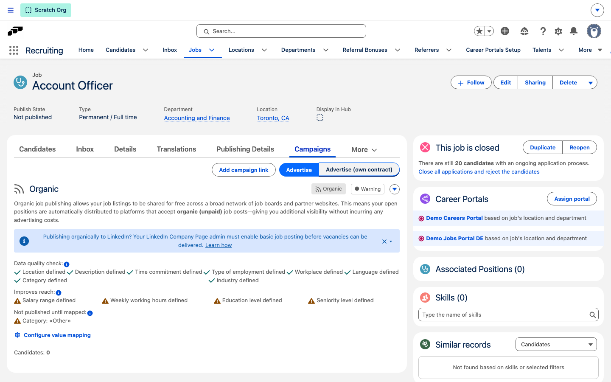Expand the Jobs tab dropdown chevron

point(212,50)
